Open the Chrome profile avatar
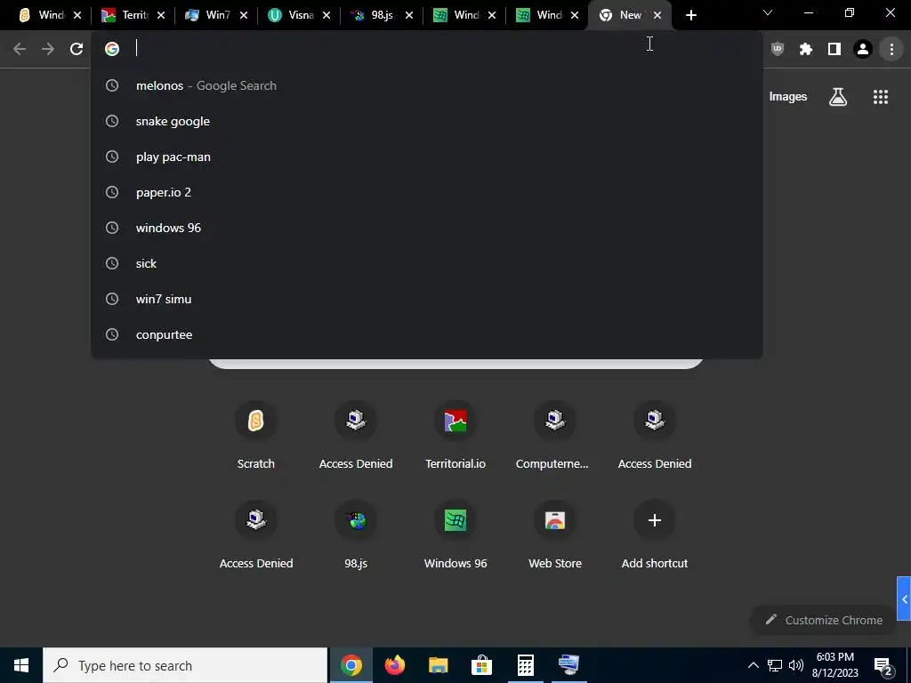The width and height of the screenshot is (911, 683). pyautogui.click(x=863, y=49)
